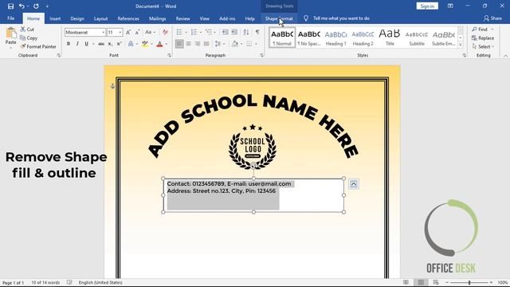510x287 pixels.
Task: Switch to the Insert tab
Action: (55, 18)
